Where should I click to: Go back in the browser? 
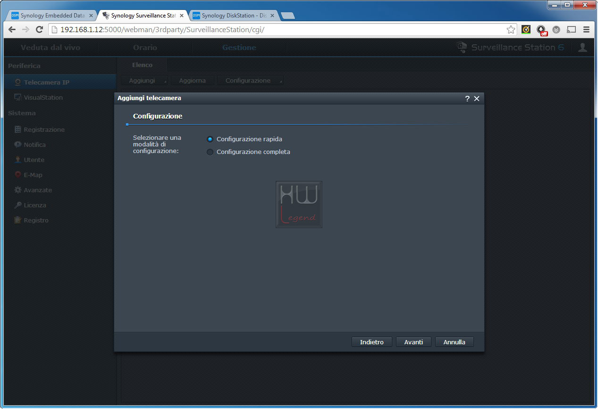click(12, 30)
